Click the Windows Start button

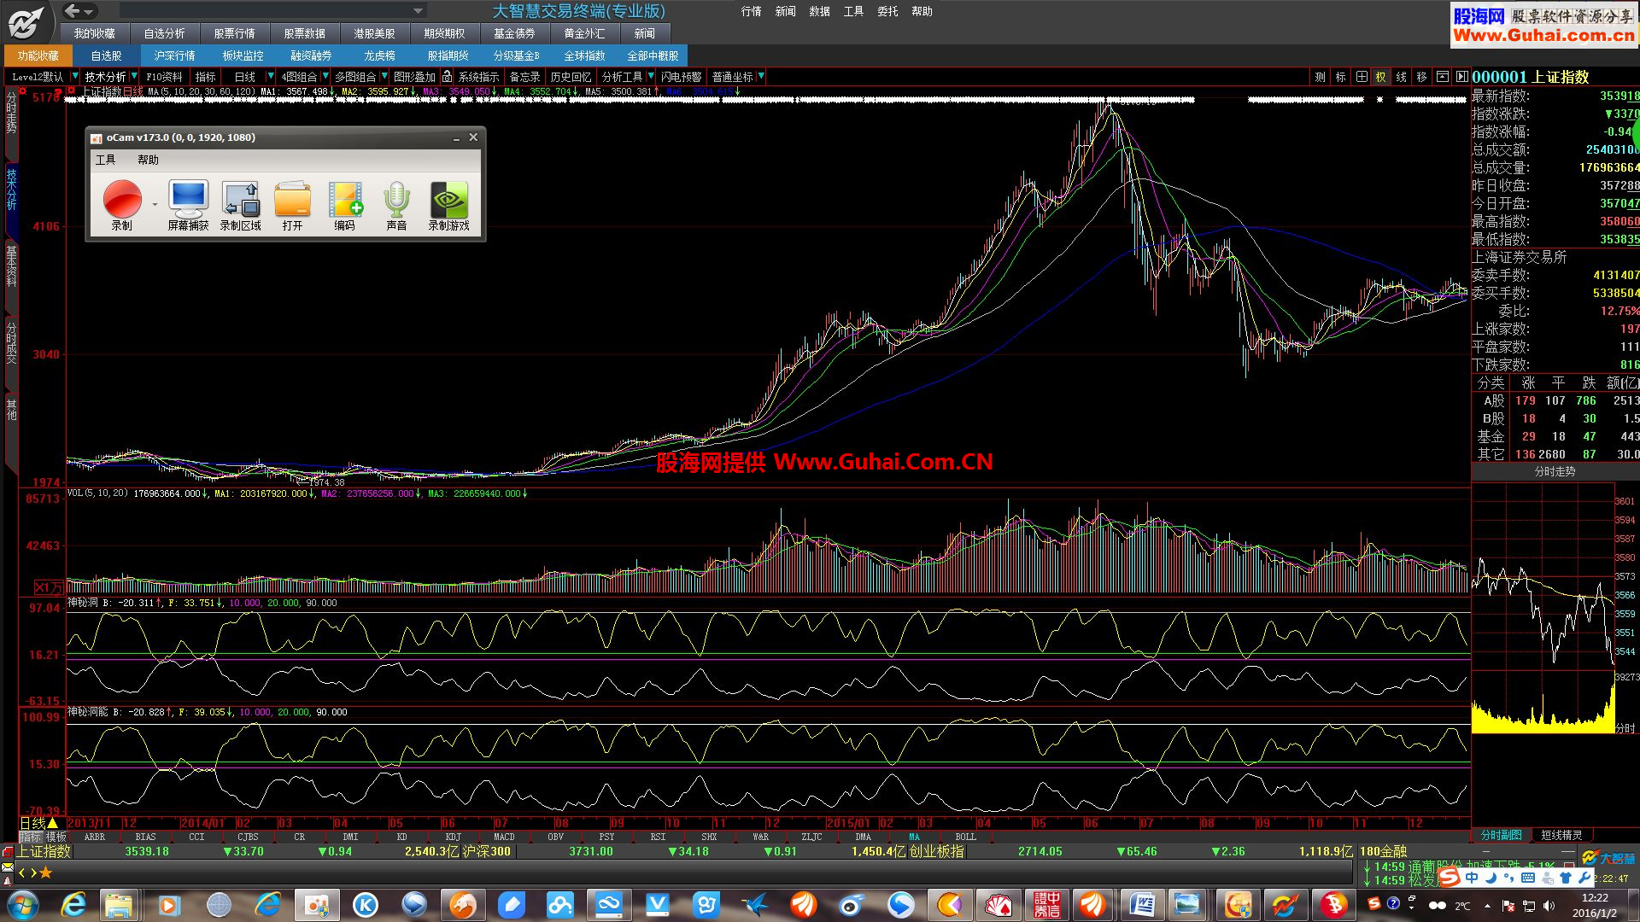click(22, 905)
